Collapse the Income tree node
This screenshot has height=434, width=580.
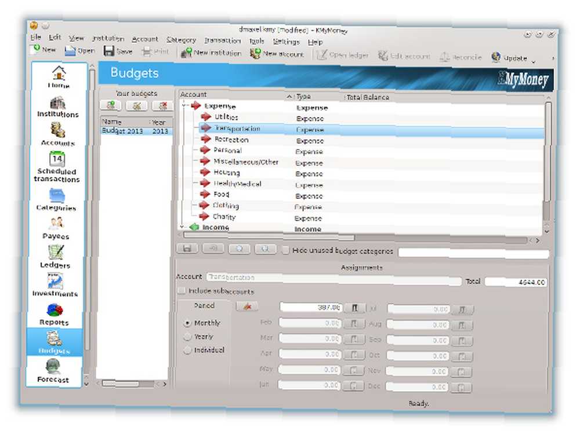pos(182,226)
